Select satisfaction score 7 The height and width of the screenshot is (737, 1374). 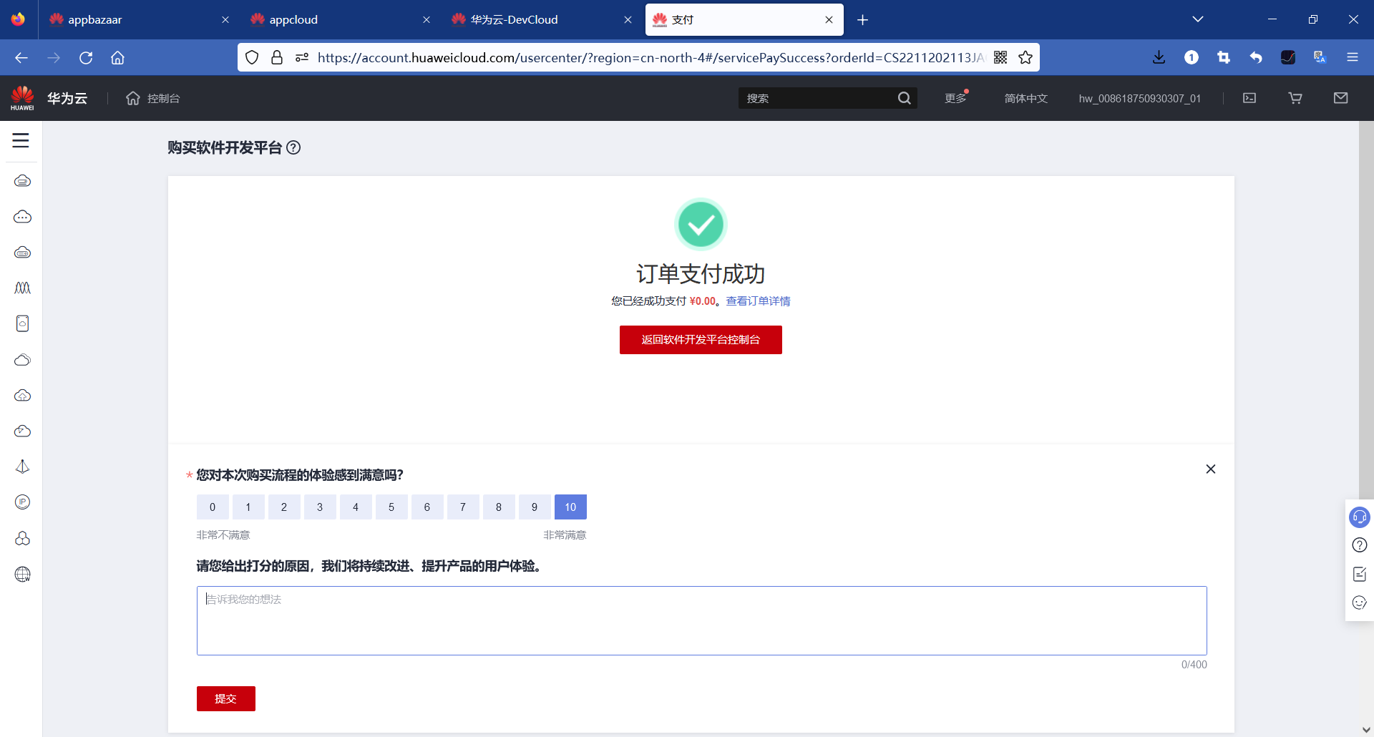click(x=463, y=507)
